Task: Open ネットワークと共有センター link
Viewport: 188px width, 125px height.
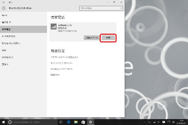Action: 62,63
